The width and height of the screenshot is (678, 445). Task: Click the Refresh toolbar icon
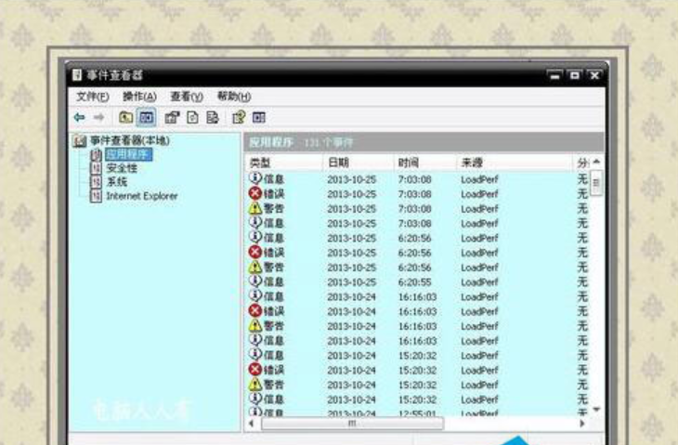(x=192, y=117)
